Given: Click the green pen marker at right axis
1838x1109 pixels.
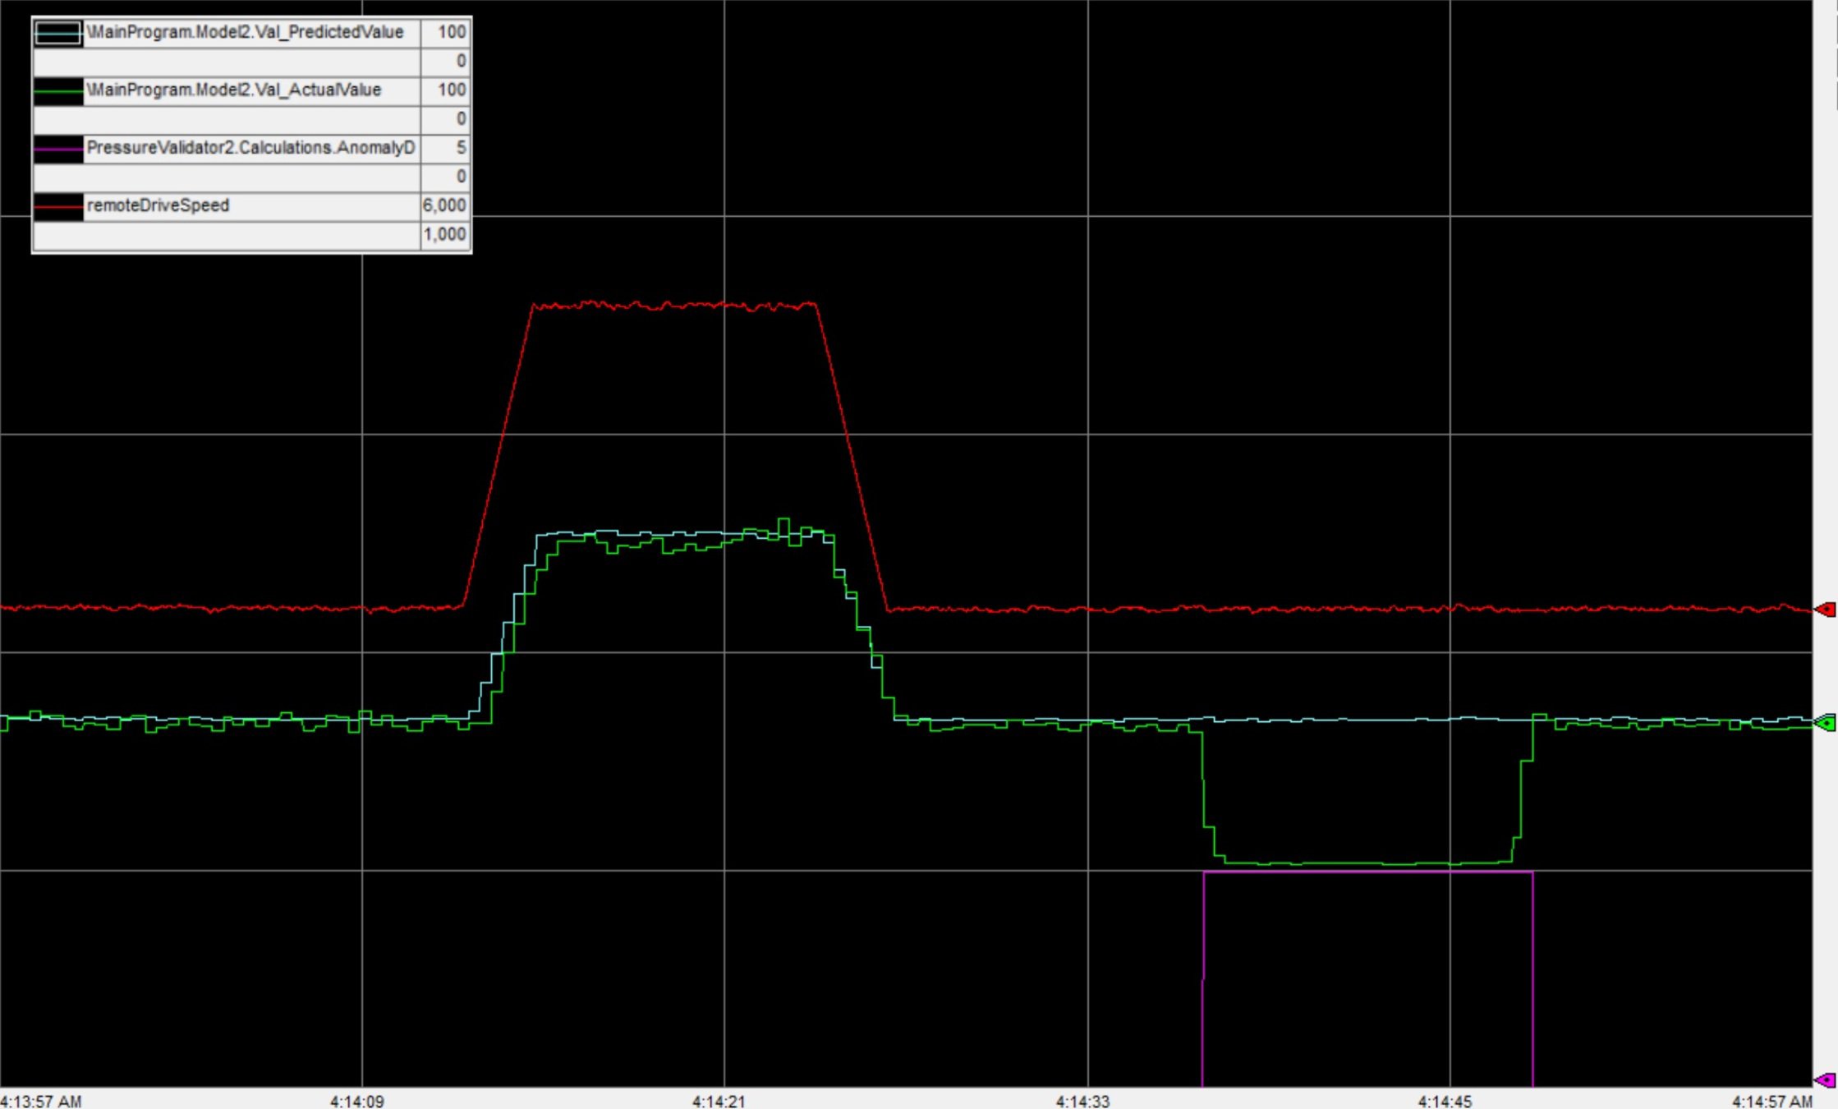Looking at the screenshot, I should pos(1825,724).
